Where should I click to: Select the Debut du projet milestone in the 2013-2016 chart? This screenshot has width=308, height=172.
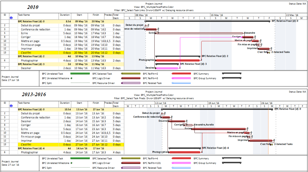click(x=162, y=113)
